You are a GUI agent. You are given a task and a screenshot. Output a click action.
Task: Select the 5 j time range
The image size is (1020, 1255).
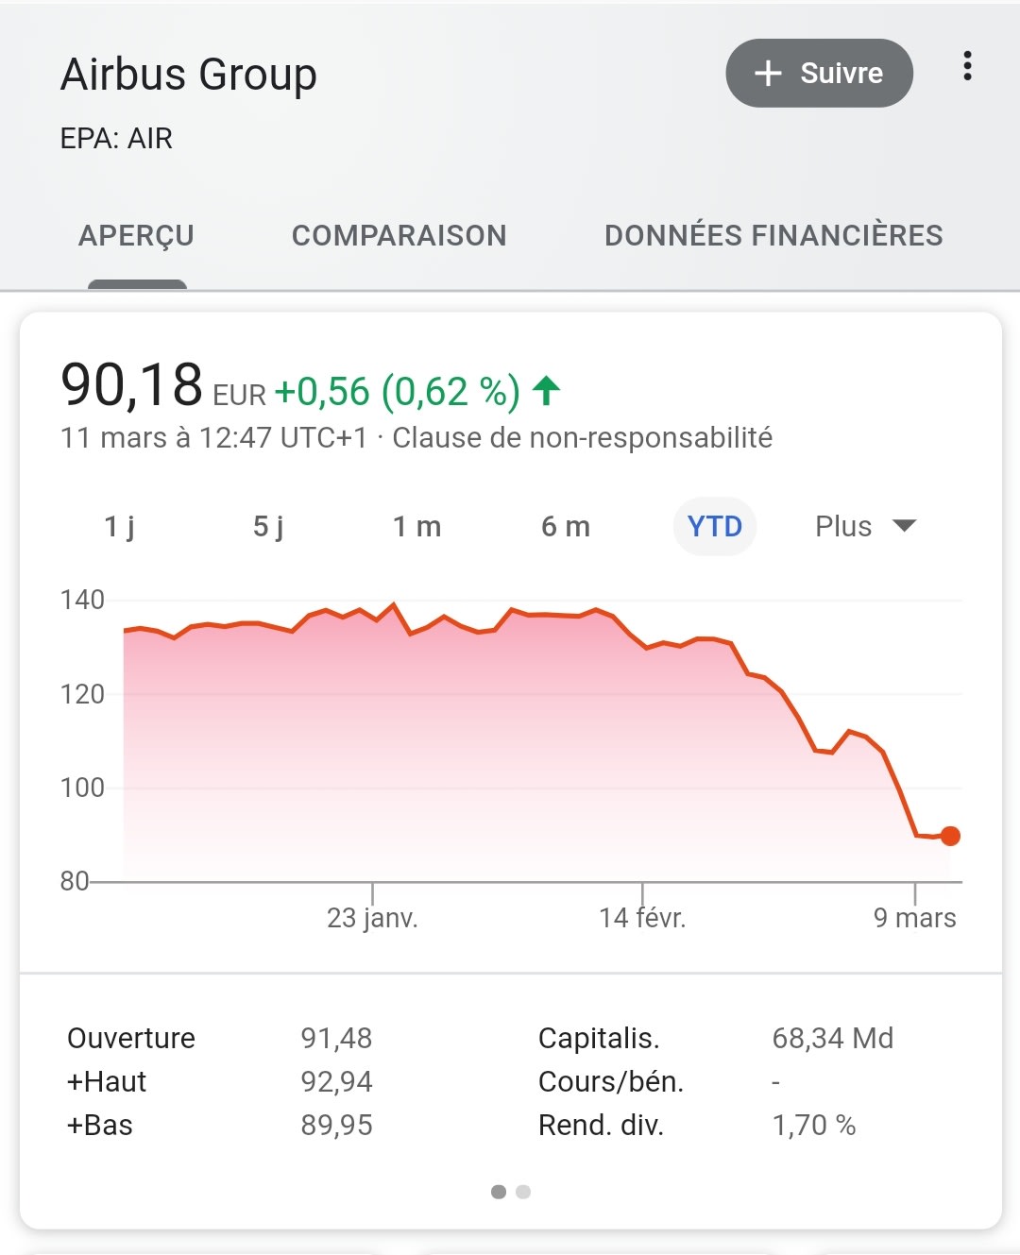point(268,526)
